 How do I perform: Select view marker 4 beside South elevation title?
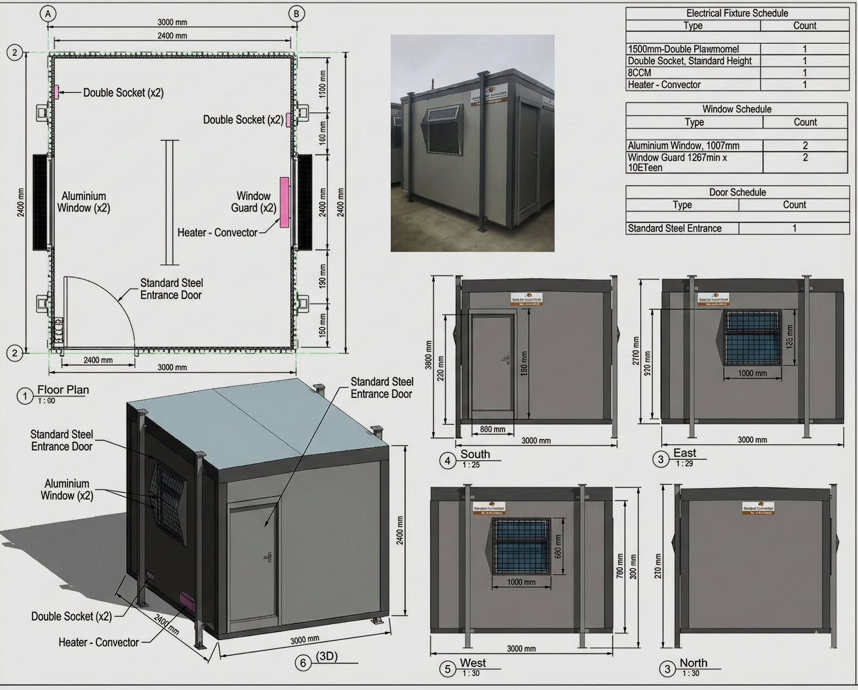click(x=448, y=460)
